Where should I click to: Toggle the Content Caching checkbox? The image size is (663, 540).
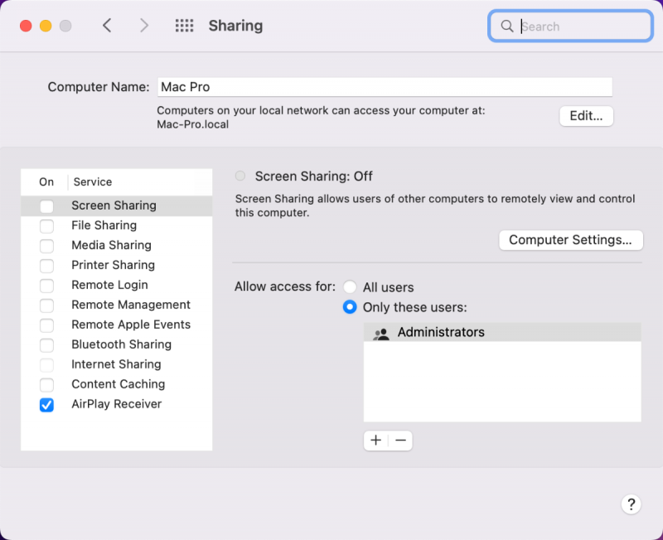pyautogui.click(x=47, y=385)
